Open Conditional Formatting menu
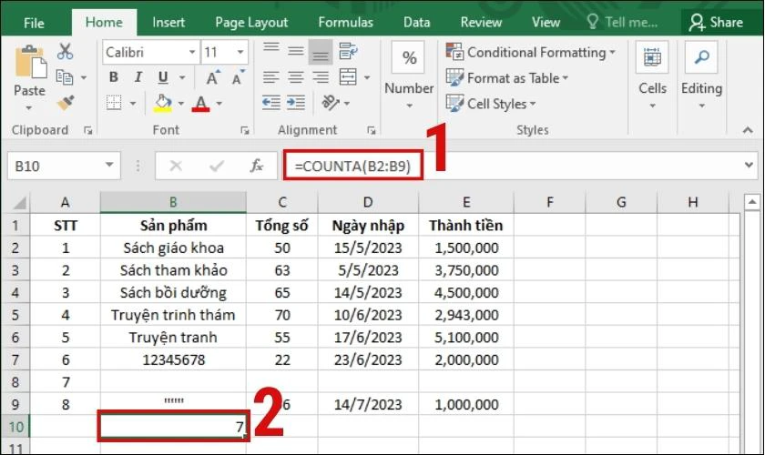The image size is (765, 455). (x=531, y=52)
